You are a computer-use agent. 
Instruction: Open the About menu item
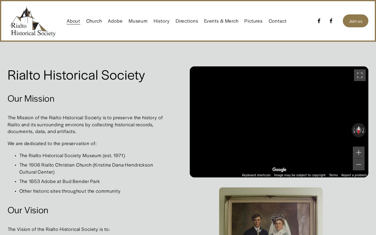[x=73, y=21]
